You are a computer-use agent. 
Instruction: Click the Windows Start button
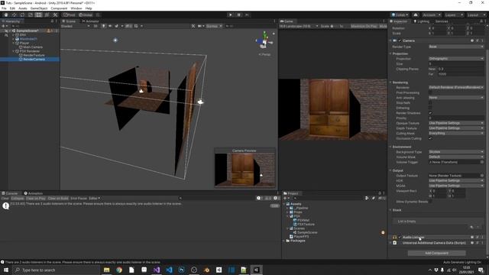click(x=6, y=270)
